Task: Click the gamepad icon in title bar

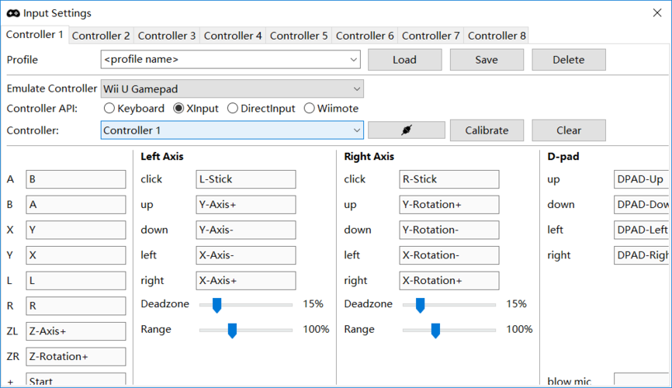Action: click(13, 13)
